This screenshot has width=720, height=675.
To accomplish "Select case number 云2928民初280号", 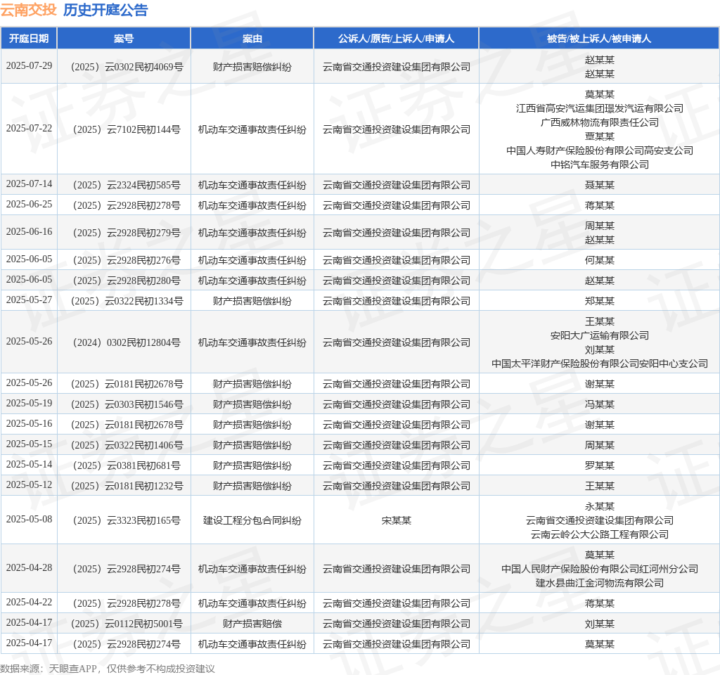I will tap(127, 281).
